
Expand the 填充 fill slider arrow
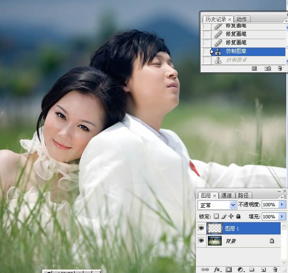pyautogui.click(x=283, y=216)
